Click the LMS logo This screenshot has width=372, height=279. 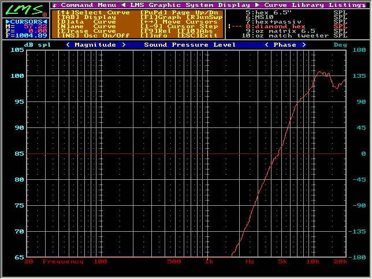(x=25, y=10)
